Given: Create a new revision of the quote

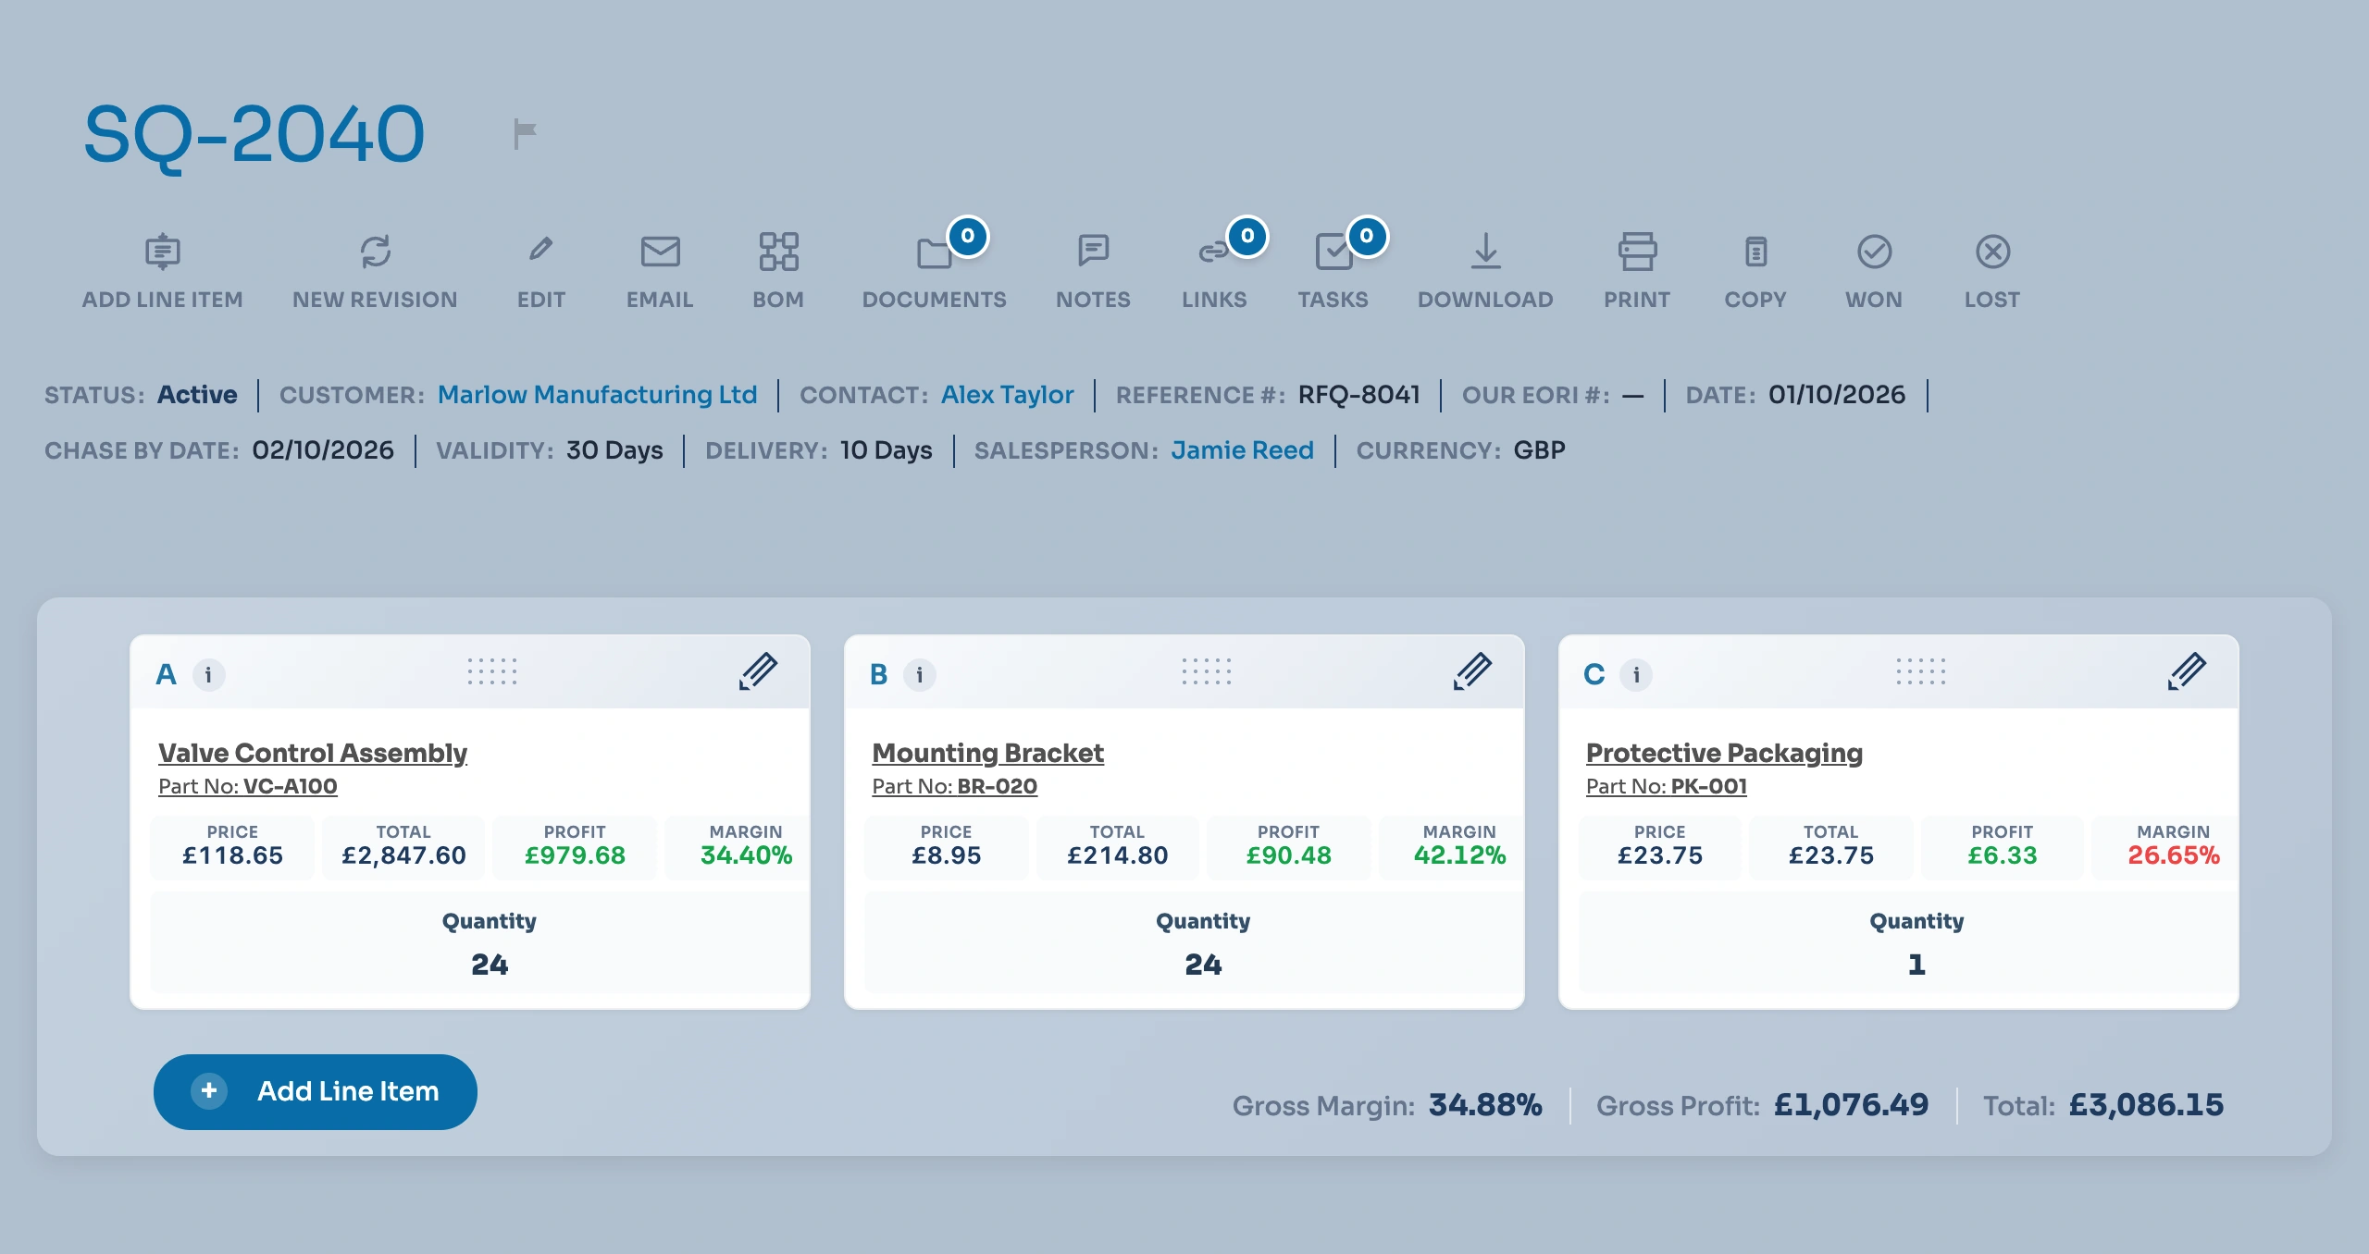Looking at the screenshot, I should click(375, 271).
